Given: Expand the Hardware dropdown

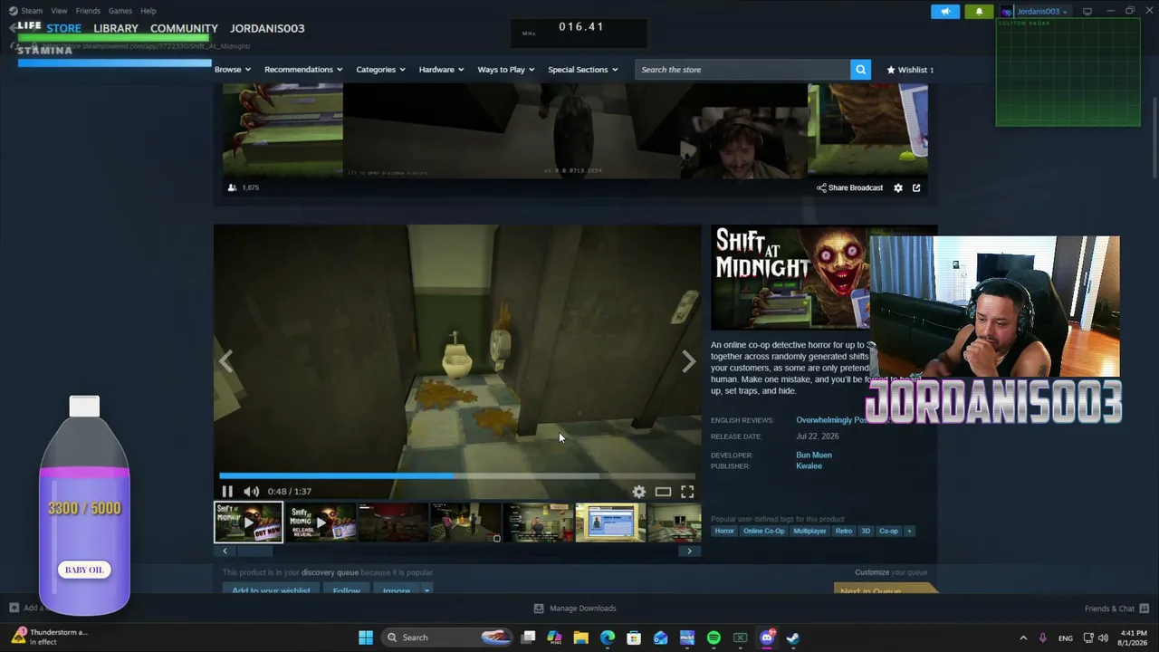Looking at the screenshot, I should coord(441,70).
